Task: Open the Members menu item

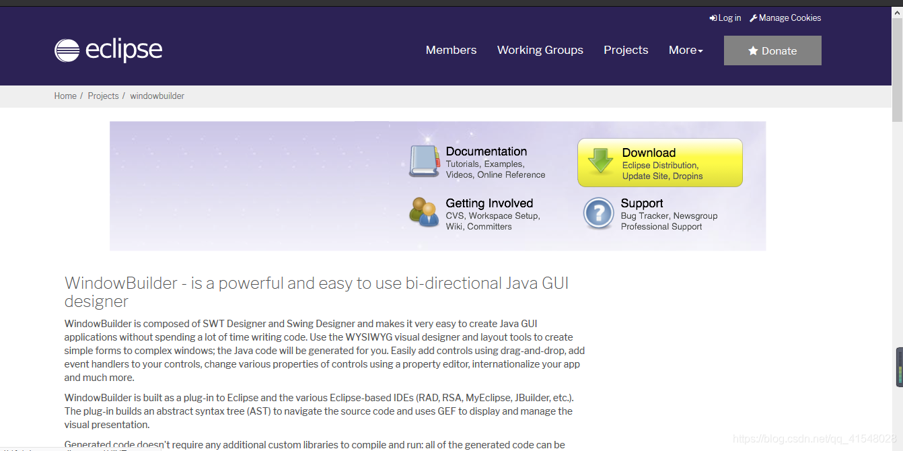Action: (x=451, y=50)
